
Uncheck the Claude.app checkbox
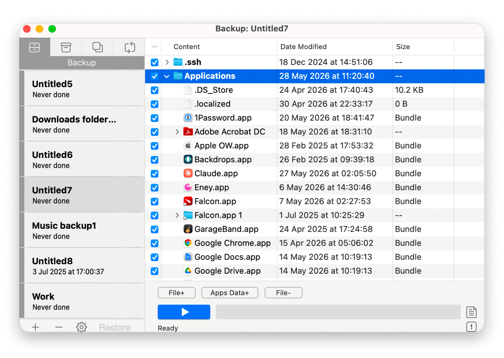[x=154, y=174]
